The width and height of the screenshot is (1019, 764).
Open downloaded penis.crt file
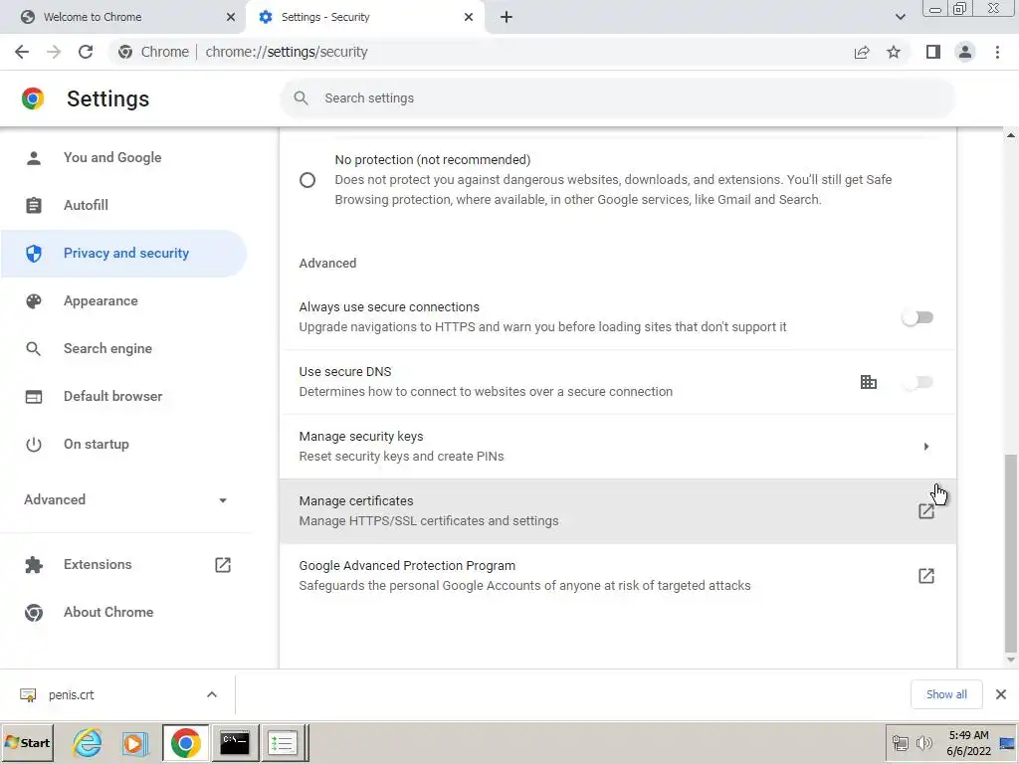pos(72,695)
